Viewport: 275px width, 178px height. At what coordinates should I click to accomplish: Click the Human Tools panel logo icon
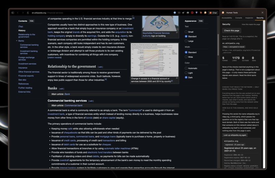(223, 13)
